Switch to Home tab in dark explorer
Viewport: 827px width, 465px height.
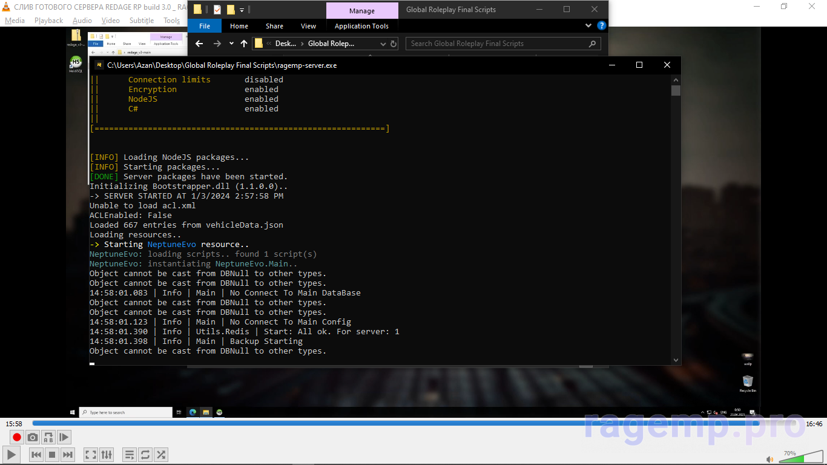239,26
